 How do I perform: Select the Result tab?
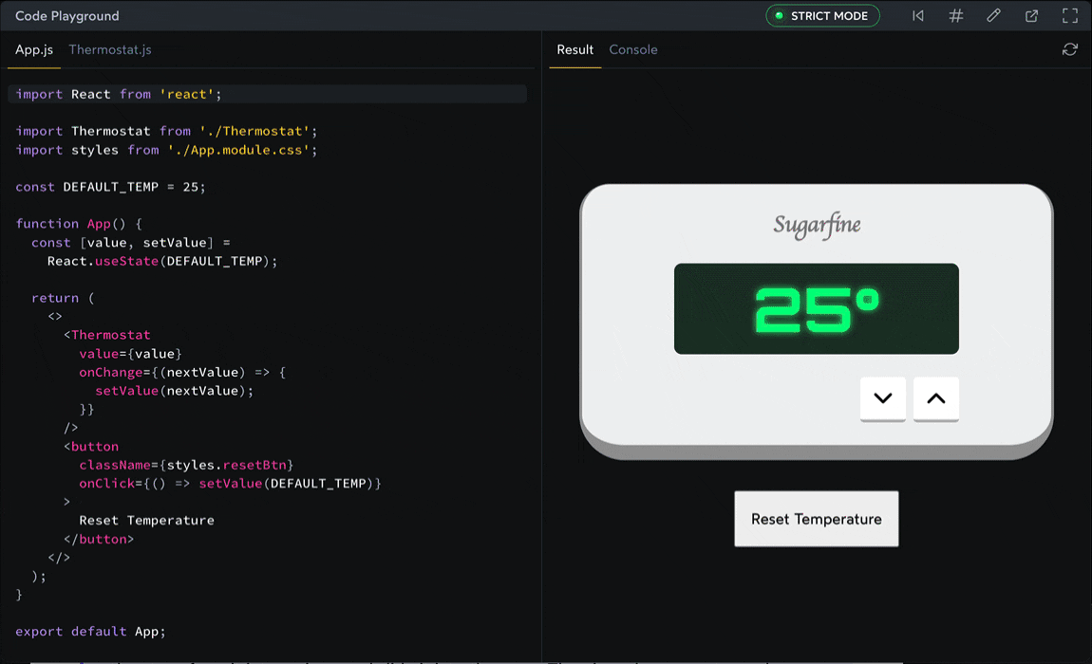(x=574, y=49)
